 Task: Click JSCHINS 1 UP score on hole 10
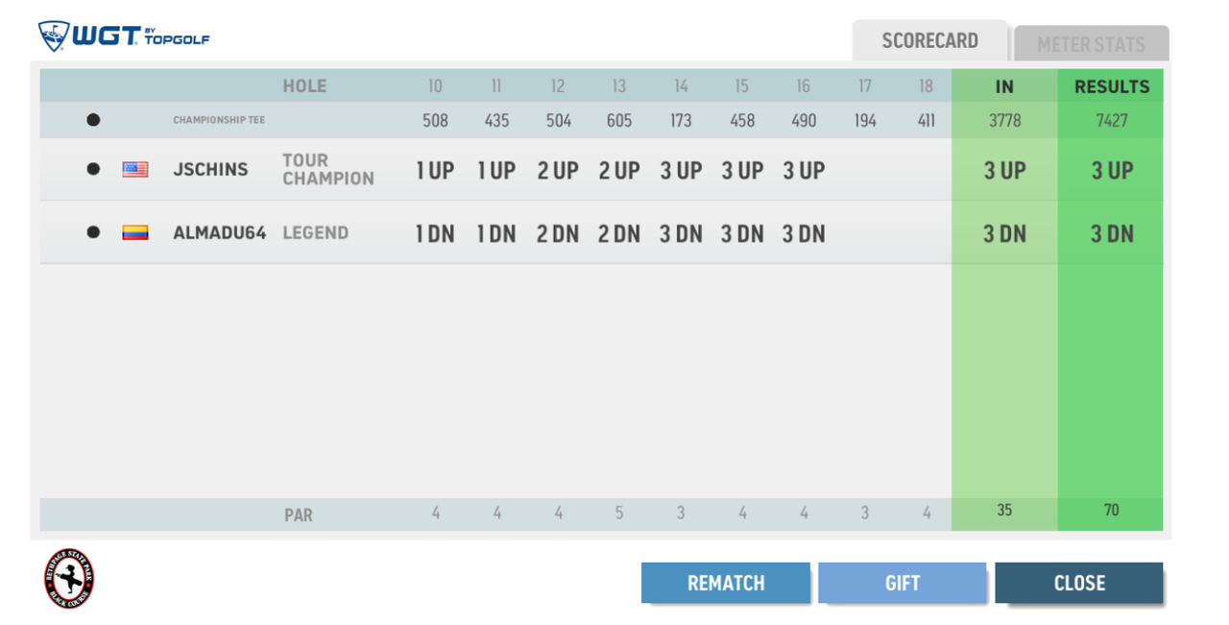click(x=435, y=171)
